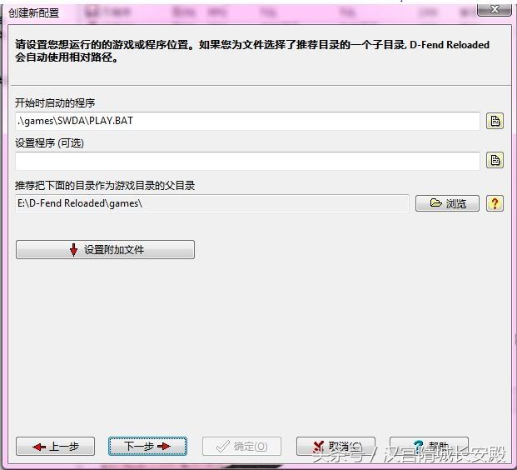The image size is (517, 470).
Task: Proceed with the 下一步 button
Action: pos(147,447)
